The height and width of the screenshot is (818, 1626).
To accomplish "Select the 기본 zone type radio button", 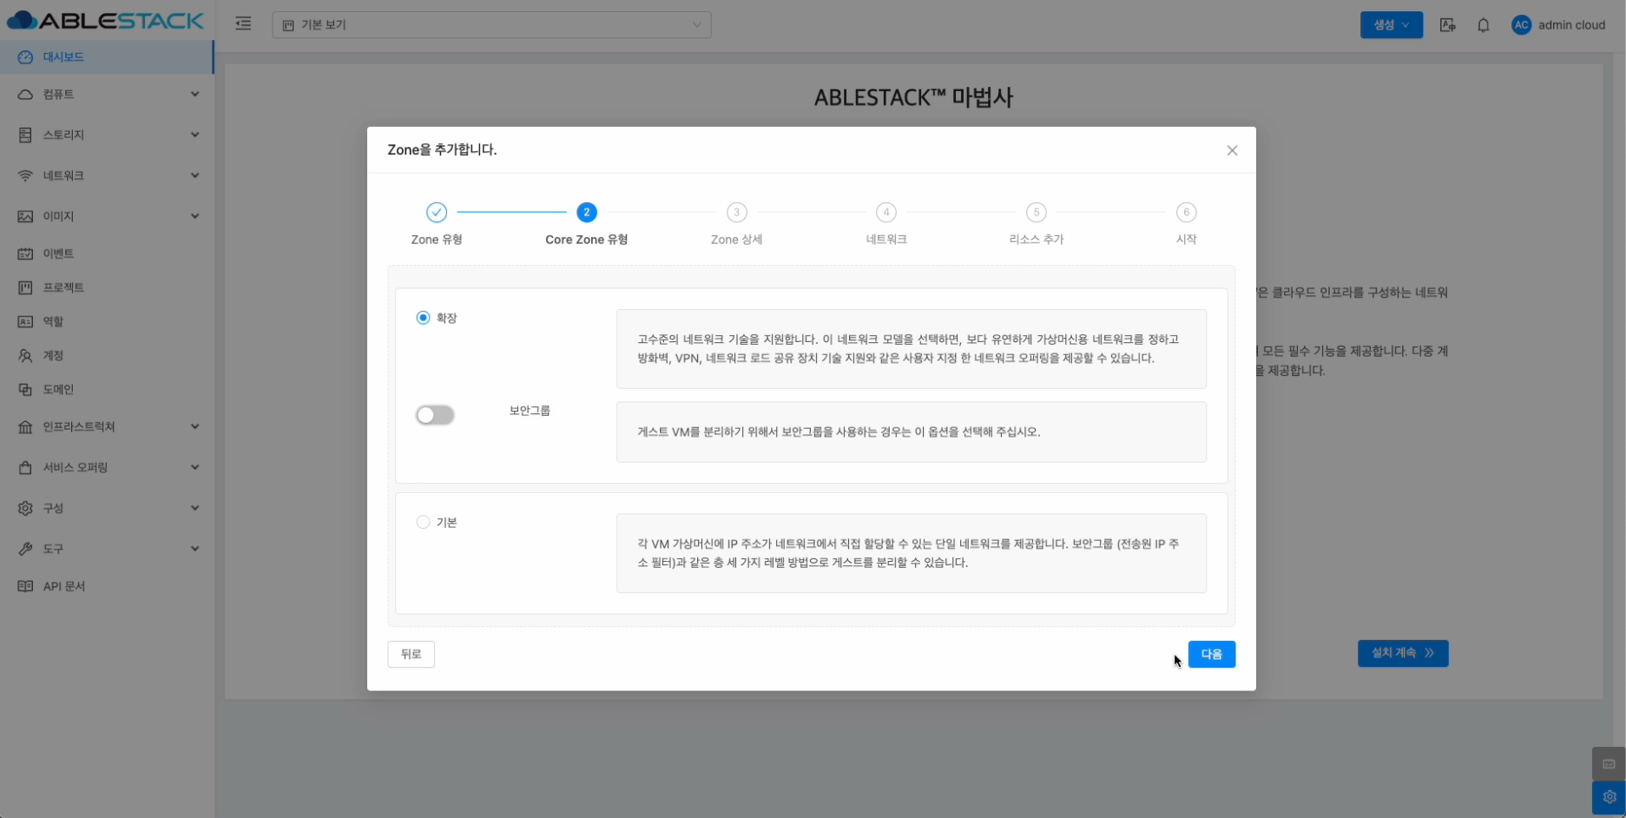I will (423, 522).
